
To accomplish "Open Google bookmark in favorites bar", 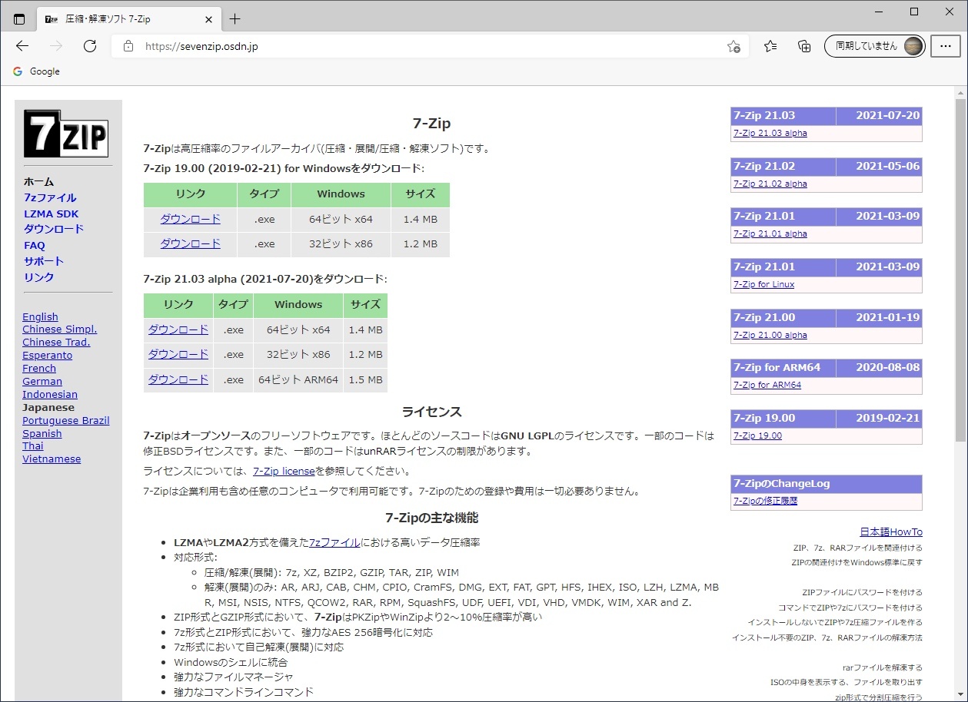I will tap(36, 71).
